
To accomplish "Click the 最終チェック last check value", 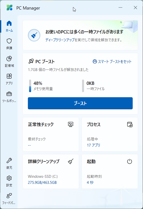I will (29, 145).
